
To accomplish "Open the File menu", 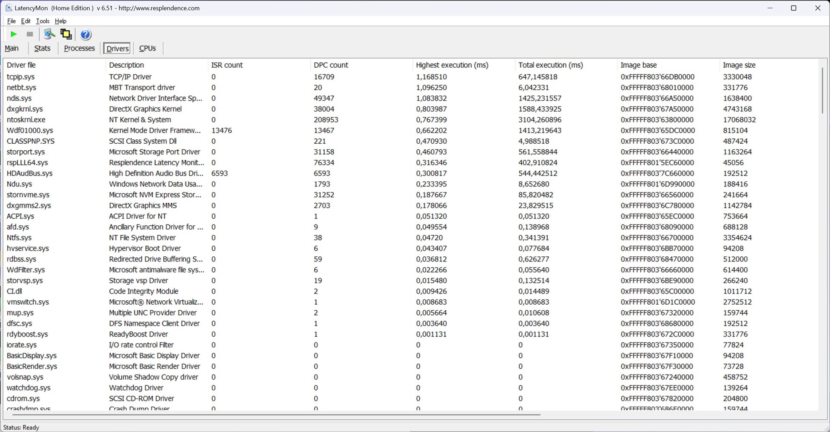I will pos(11,21).
